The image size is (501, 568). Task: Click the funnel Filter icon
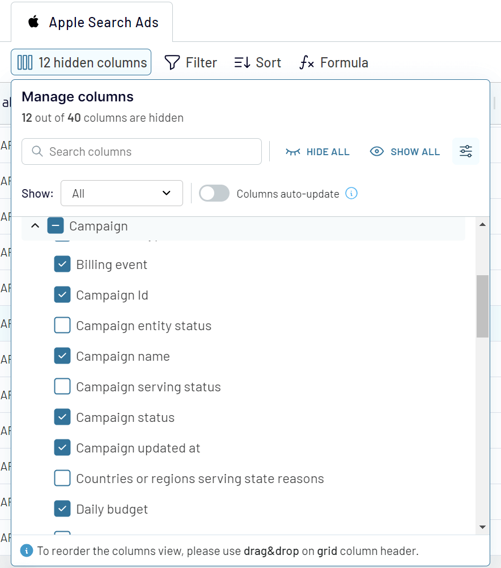(172, 62)
